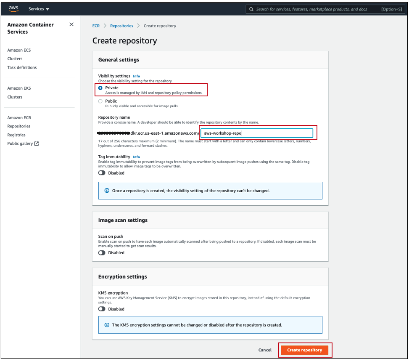Click the Encryption settings heading
Image resolution: width=409 pixels, height=361 pixels.
pyautogui.click(x=123, y=277)
